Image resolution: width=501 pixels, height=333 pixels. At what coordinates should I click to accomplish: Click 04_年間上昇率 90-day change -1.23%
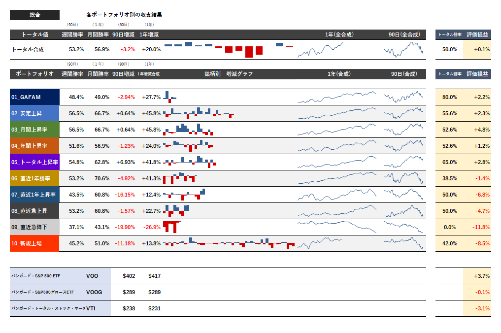[126, 146]
